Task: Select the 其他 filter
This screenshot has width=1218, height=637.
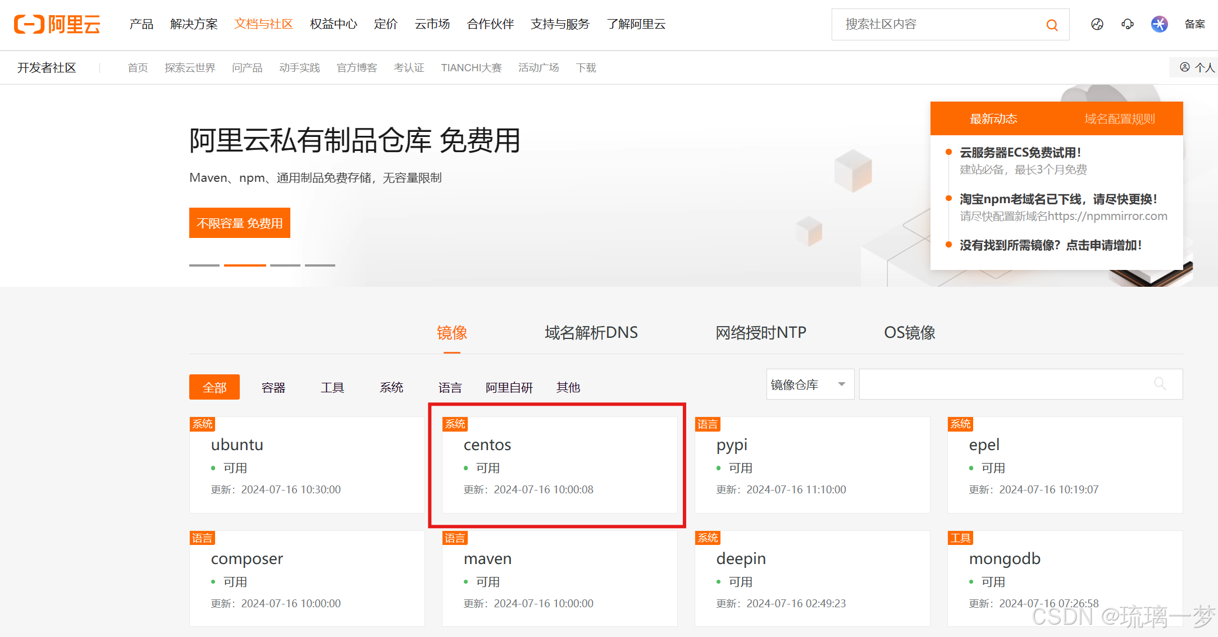Action: point(568,387)
